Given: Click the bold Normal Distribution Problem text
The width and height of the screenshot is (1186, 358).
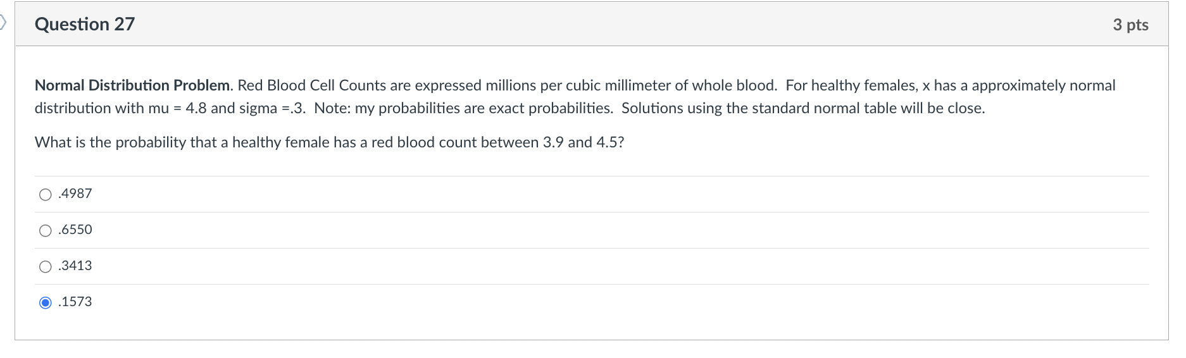Looking at the screenshot, I should (x=133, y=85).
